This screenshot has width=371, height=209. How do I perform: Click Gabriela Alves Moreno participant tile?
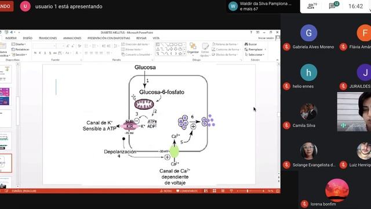pyautogui.click(x=308, y=37)
